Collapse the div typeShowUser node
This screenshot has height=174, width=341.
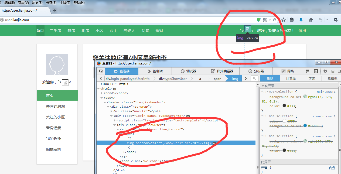[115, 125]
